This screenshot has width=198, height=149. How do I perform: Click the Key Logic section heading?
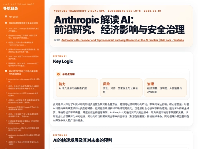pos(63,61)
